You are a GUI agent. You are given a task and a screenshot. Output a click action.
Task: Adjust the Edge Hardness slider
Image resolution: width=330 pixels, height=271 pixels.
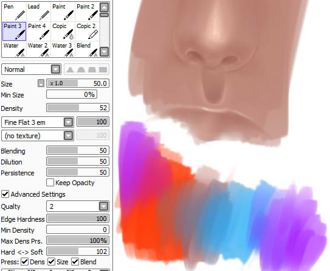click(78, 219)
